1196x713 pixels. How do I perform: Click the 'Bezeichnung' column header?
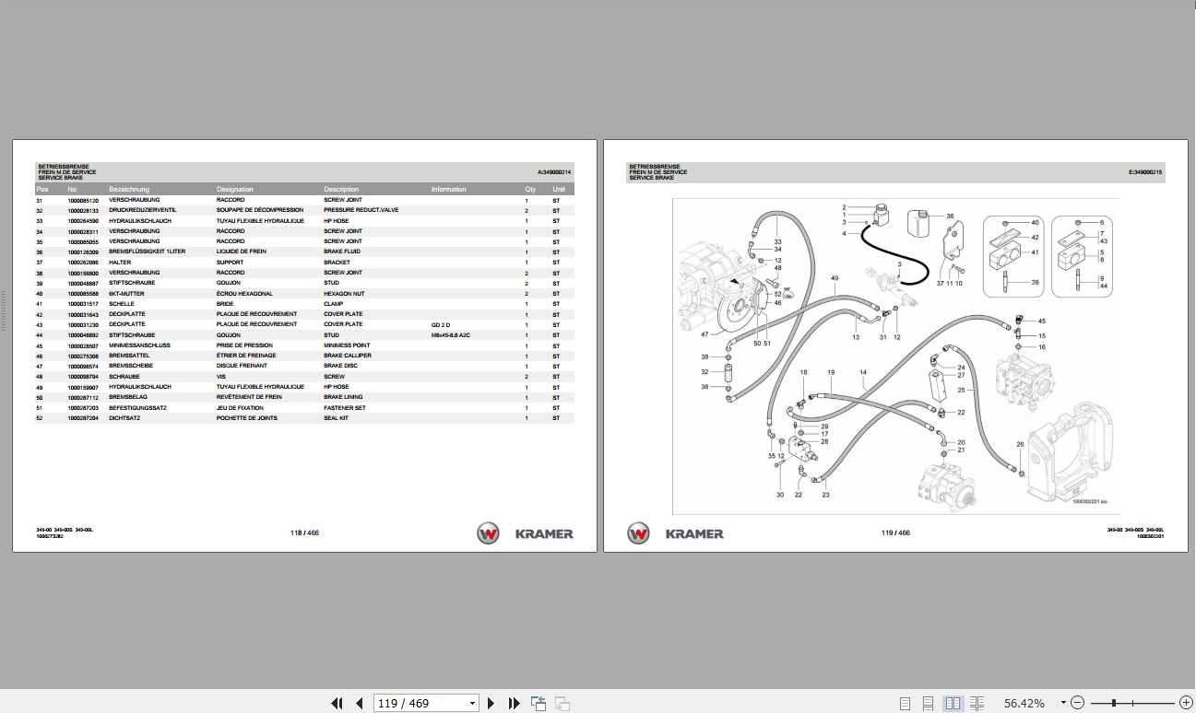point(129,190)
